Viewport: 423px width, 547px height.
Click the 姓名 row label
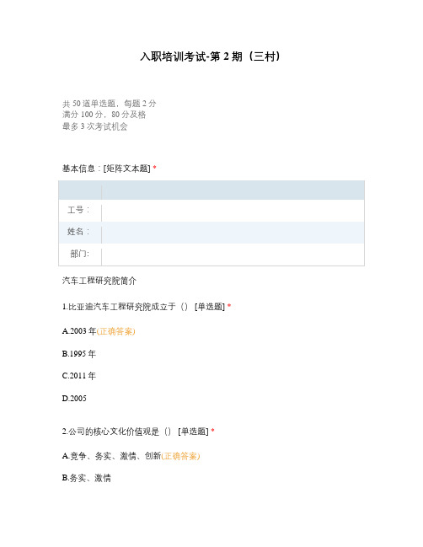[x=78, y=232]
